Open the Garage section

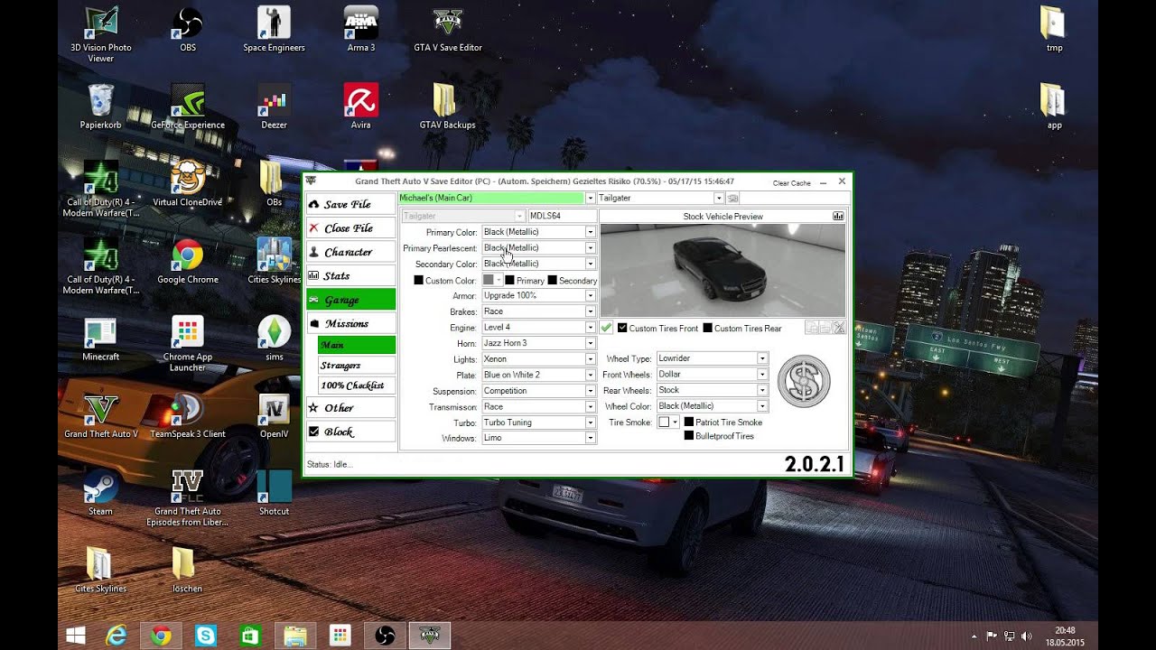click(350, 299)
